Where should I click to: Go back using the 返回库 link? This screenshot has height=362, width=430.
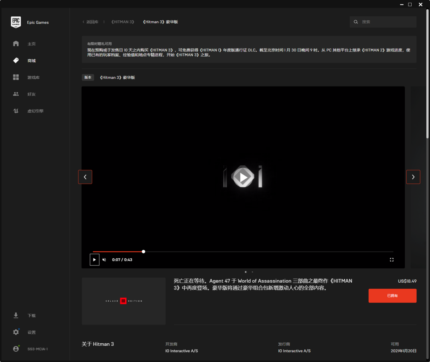[x=90, y=22]
